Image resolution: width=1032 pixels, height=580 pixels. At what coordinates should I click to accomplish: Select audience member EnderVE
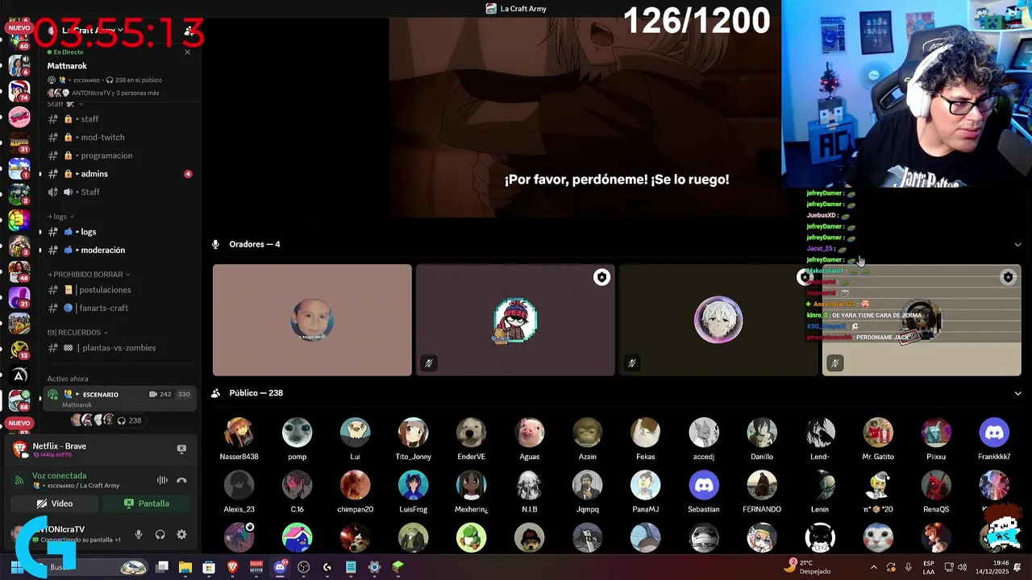(x=472, y=439)
